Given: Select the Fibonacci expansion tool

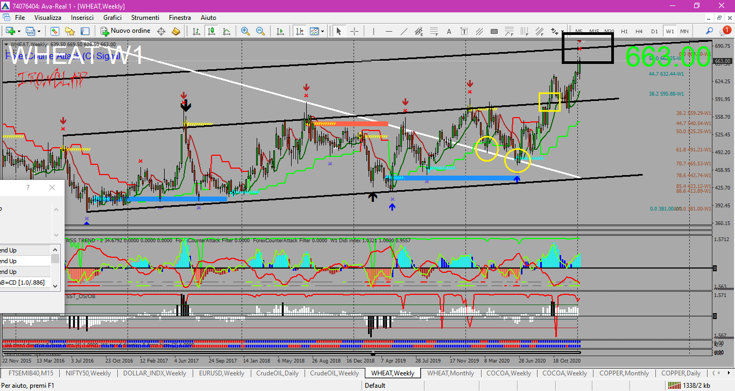Looking at the screenshot, I should coord(509,31).
